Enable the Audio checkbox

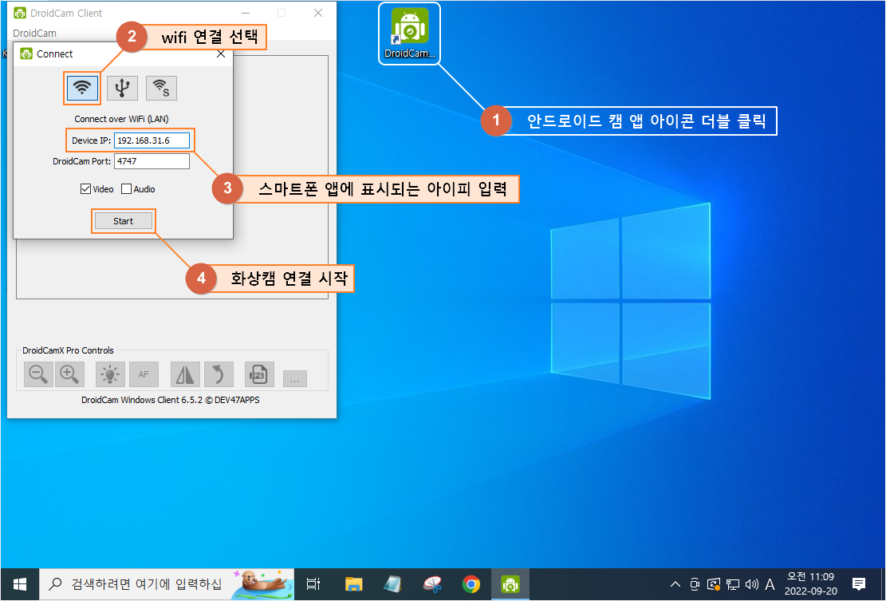click(x=127, y=189)
